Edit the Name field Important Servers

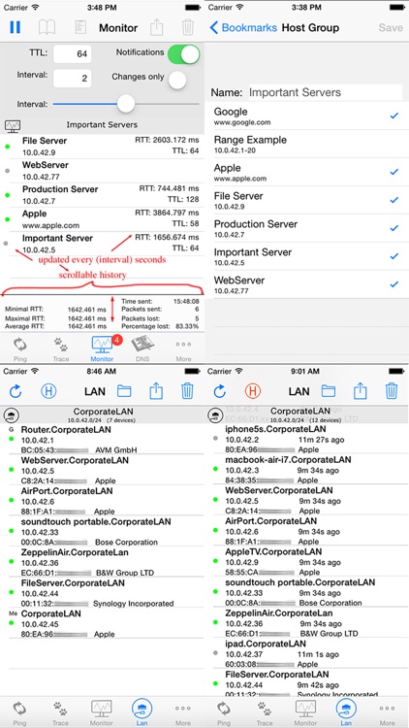click(x=325, y=92)
